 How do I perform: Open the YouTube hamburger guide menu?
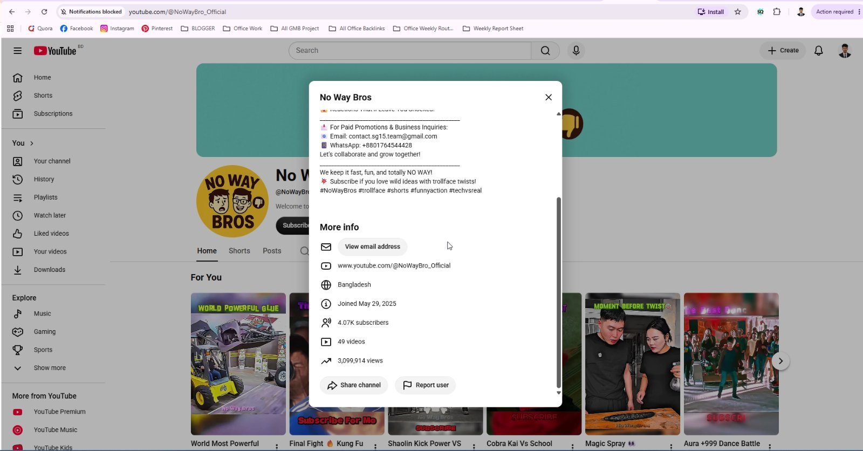point(18,51)
